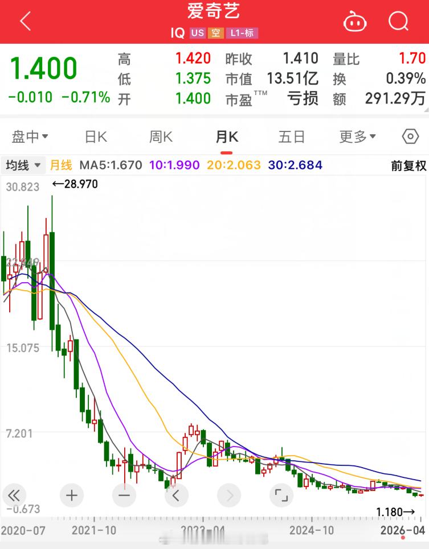The image size is (429, 549).
Task: Move chart left with previous arrow
Action: click(176, 495)
